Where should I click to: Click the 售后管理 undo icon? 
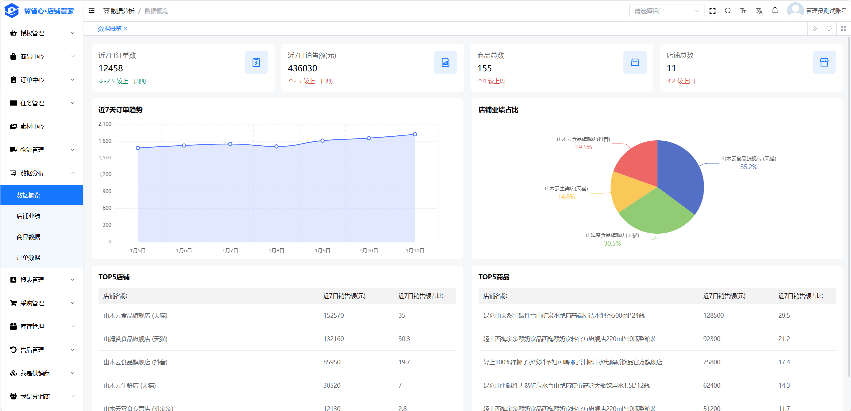13,350
